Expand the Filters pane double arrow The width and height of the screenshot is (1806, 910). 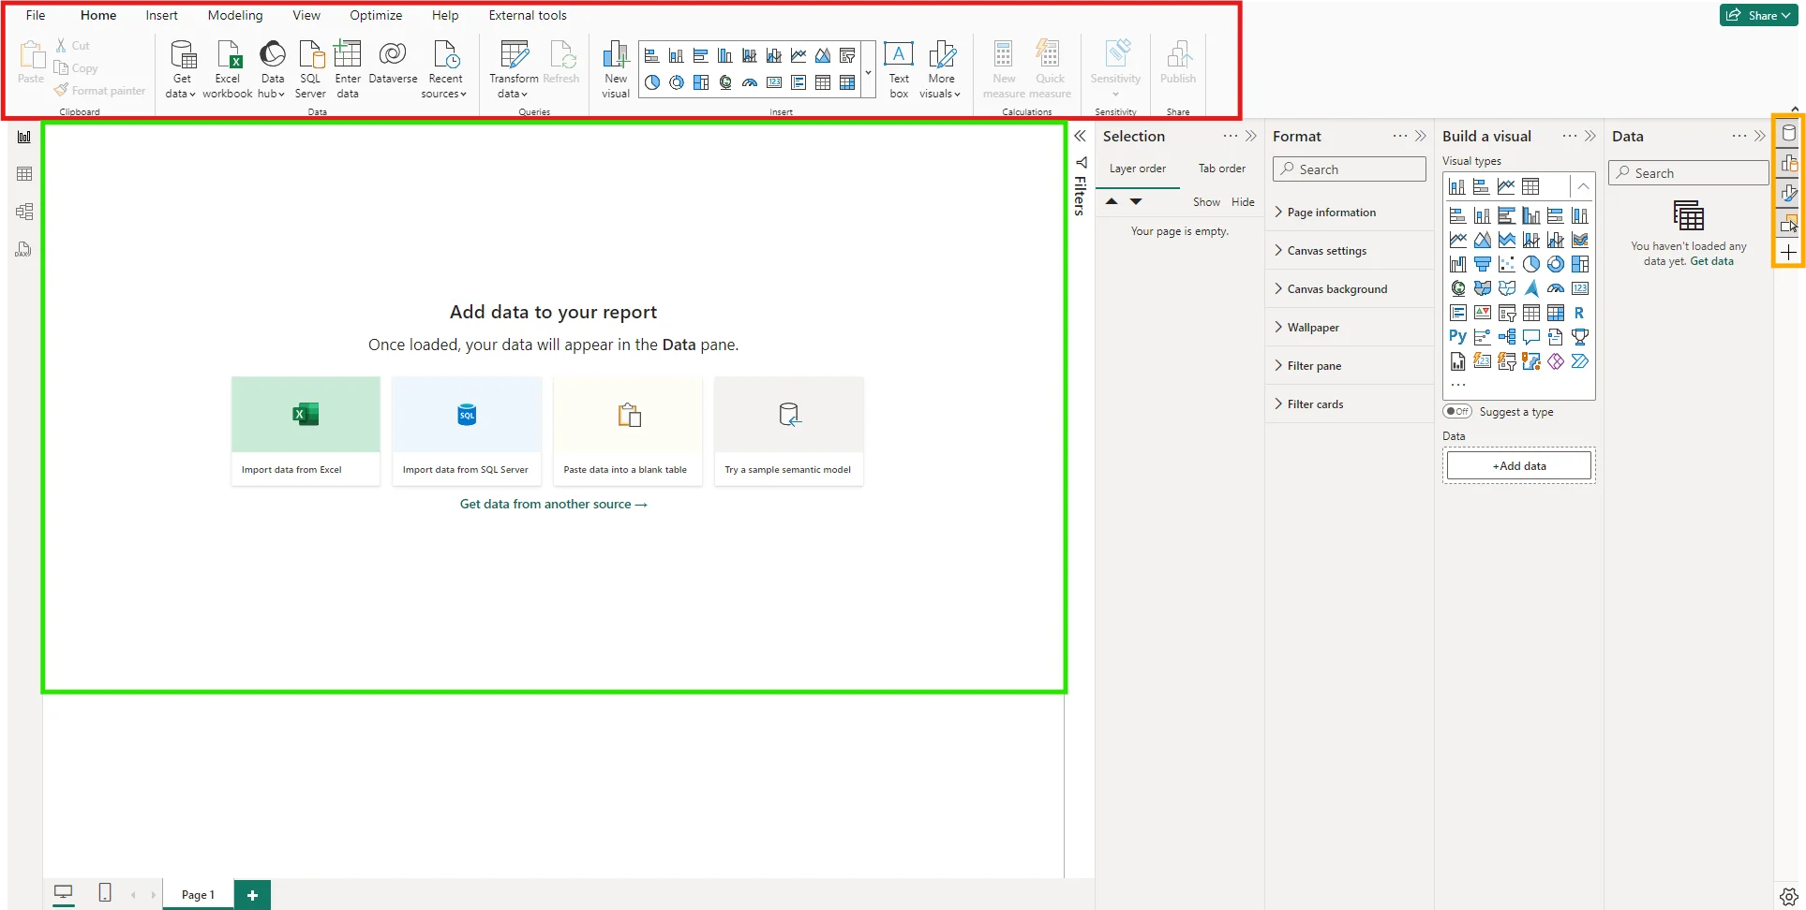pos(1080,136)
